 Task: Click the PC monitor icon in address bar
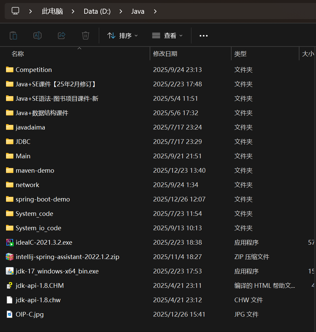click(15, 11)
